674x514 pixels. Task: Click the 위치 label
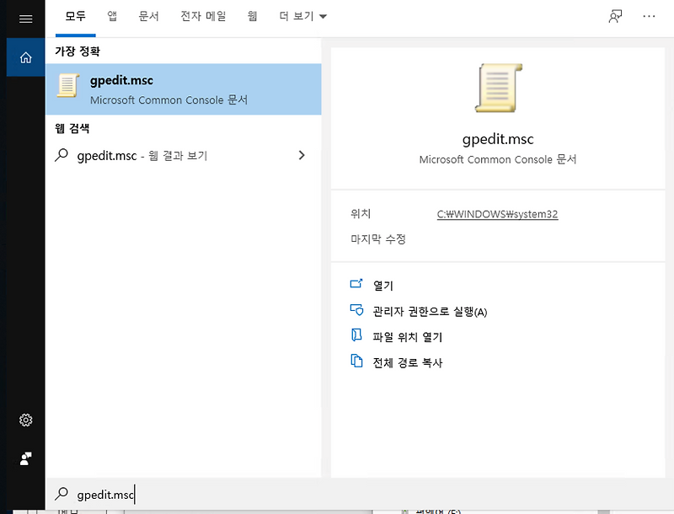[361, 213]
